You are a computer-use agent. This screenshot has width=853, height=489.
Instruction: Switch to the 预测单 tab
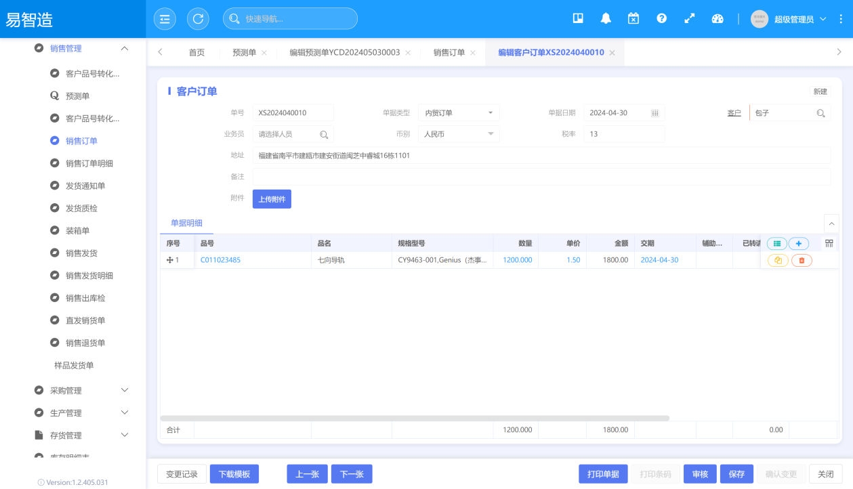click(x=244, y=53)
